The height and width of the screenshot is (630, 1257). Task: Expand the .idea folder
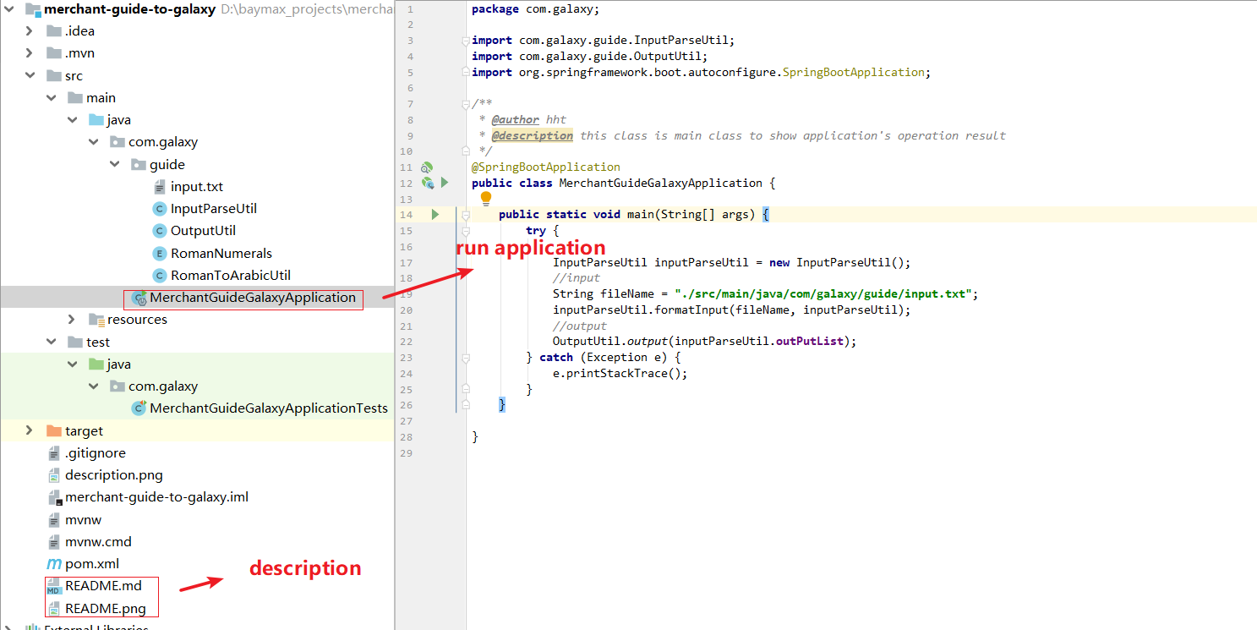30,31
